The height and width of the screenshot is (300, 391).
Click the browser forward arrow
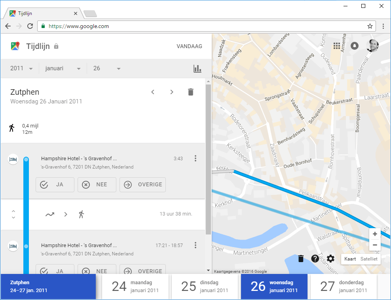coord(19,26)
